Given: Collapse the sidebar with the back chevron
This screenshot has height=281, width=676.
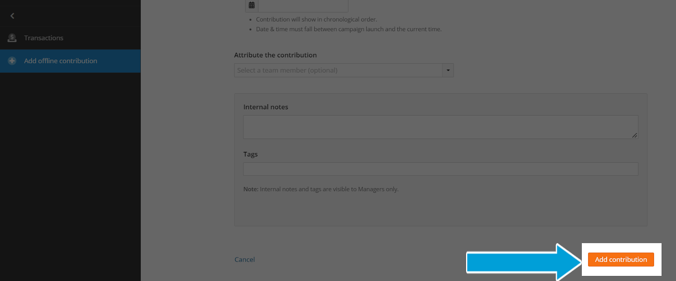Looking at the screenshot, I should [x=12, y=16].
